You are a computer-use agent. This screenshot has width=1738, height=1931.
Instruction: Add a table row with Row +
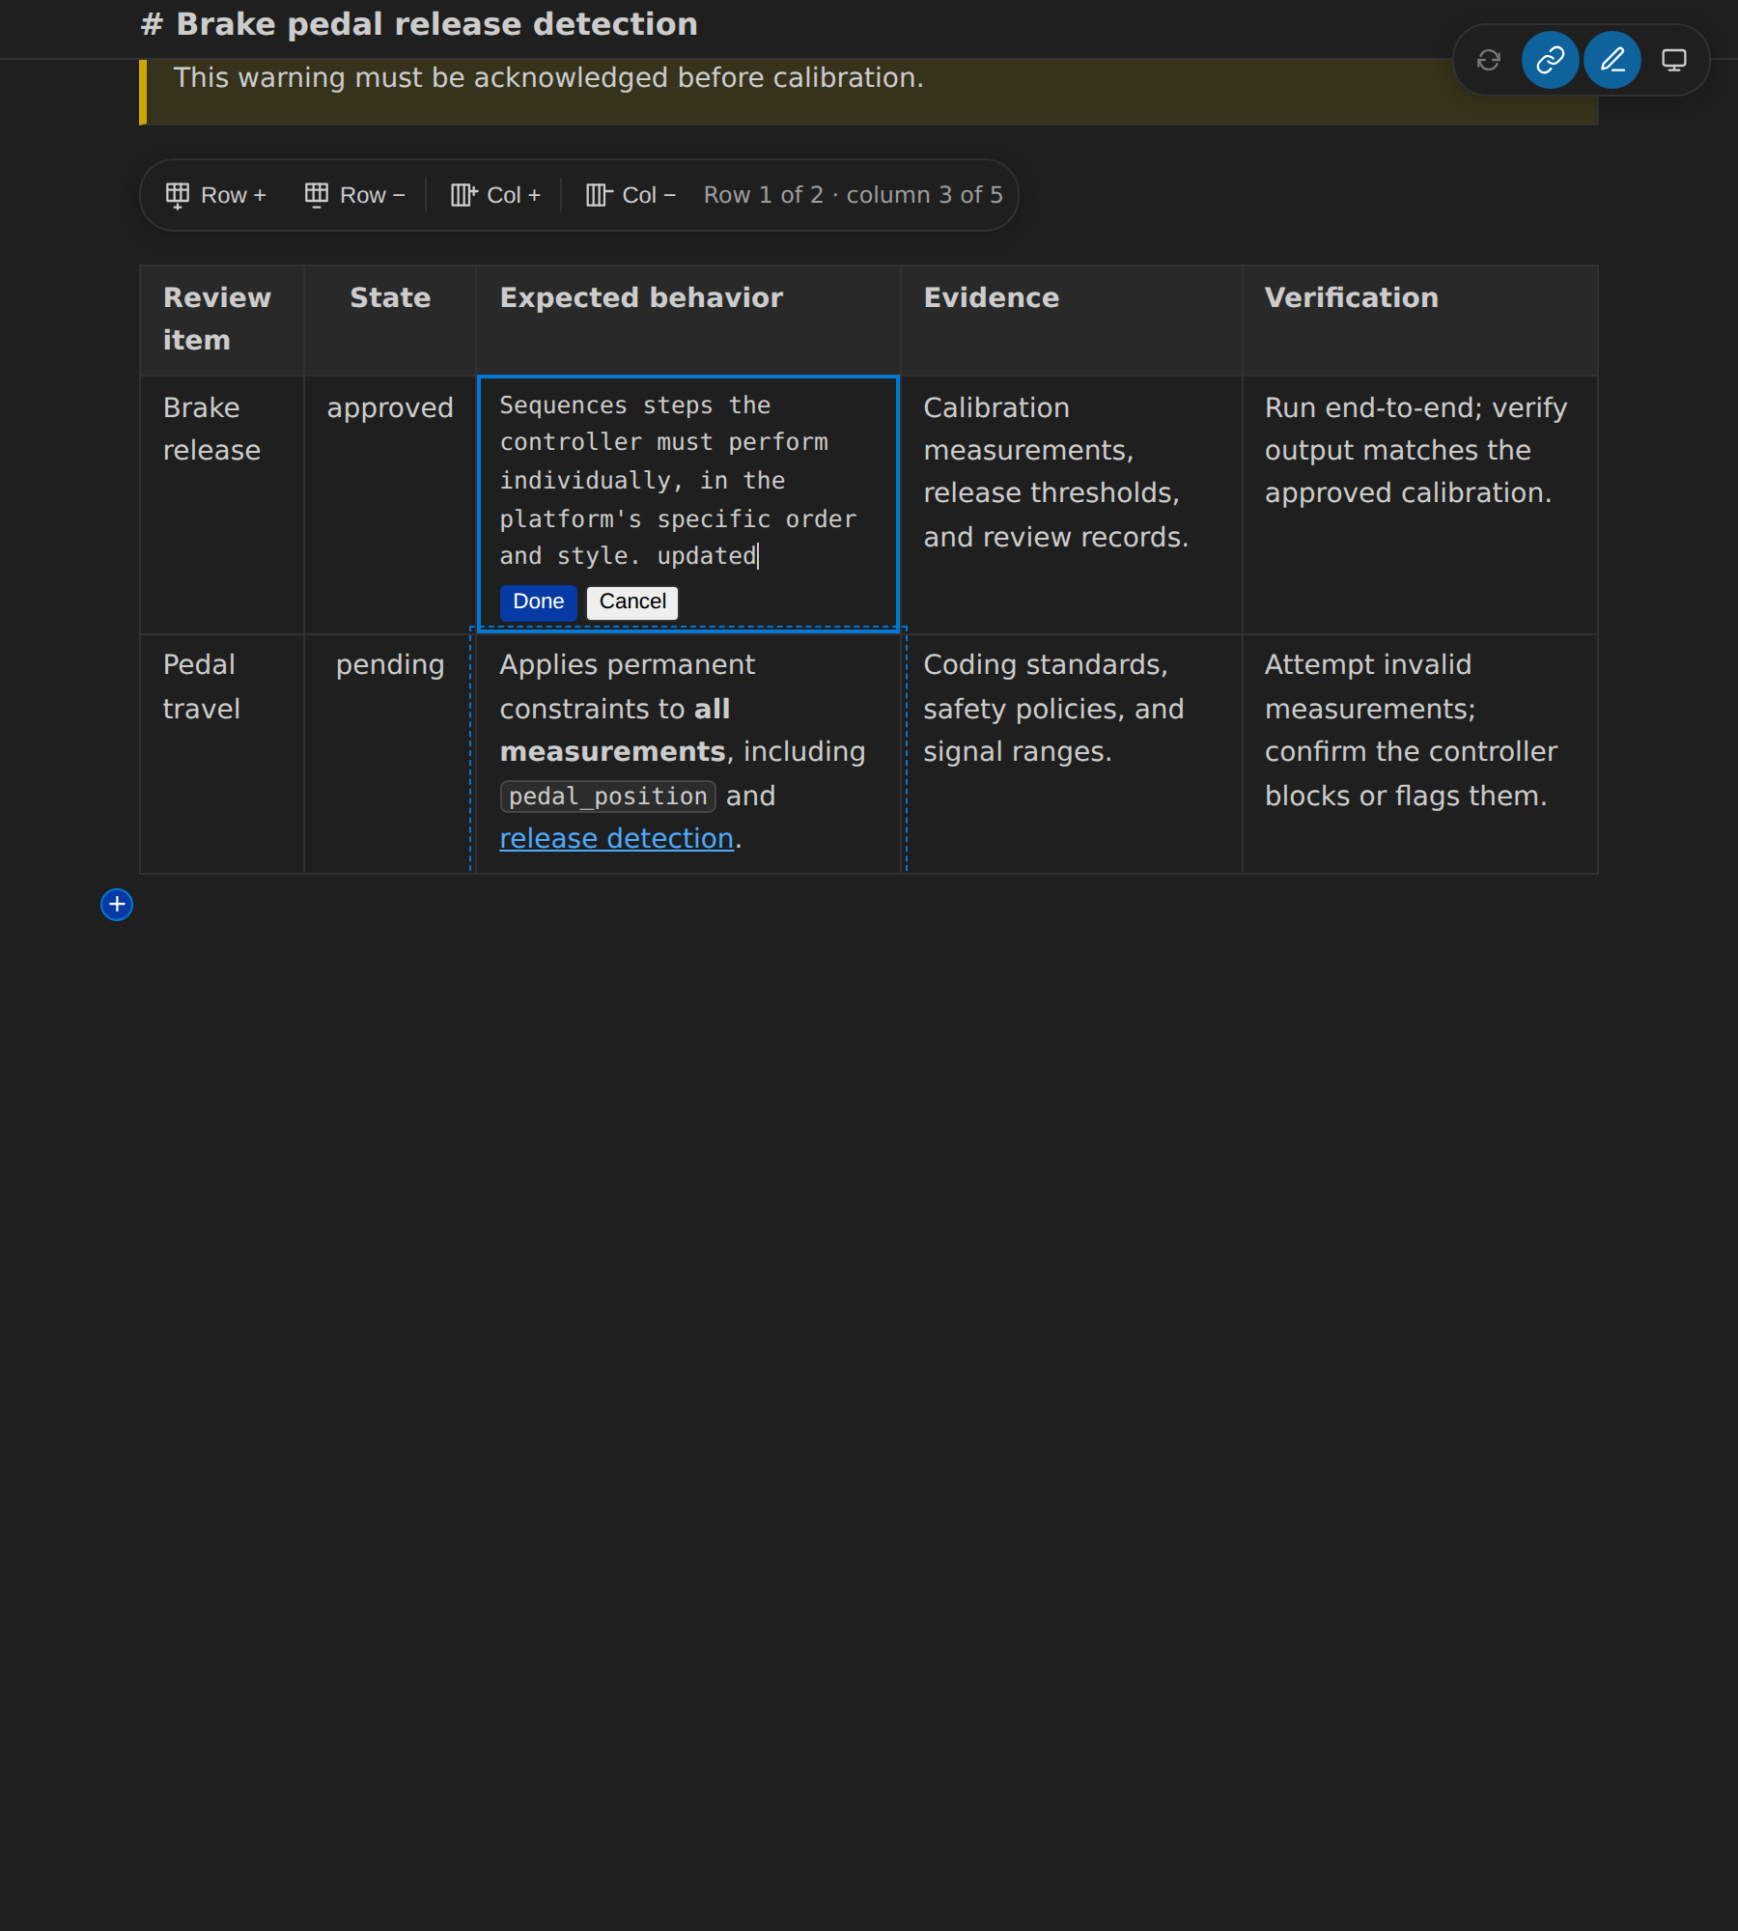coord(216,195)
